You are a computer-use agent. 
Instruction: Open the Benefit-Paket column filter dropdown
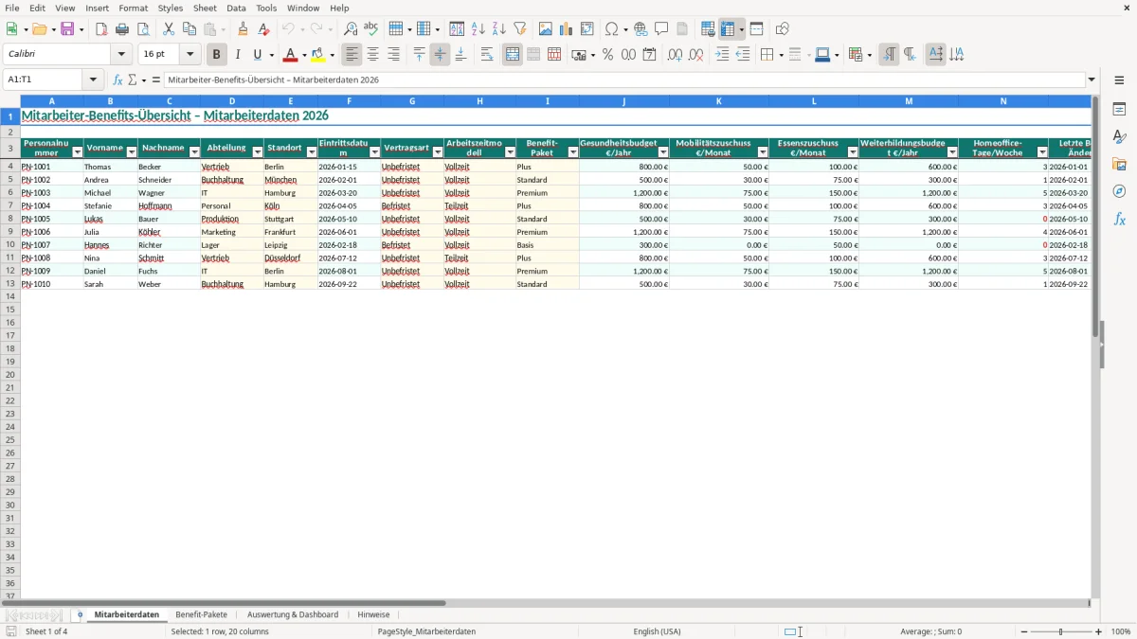tap(572, 151)
